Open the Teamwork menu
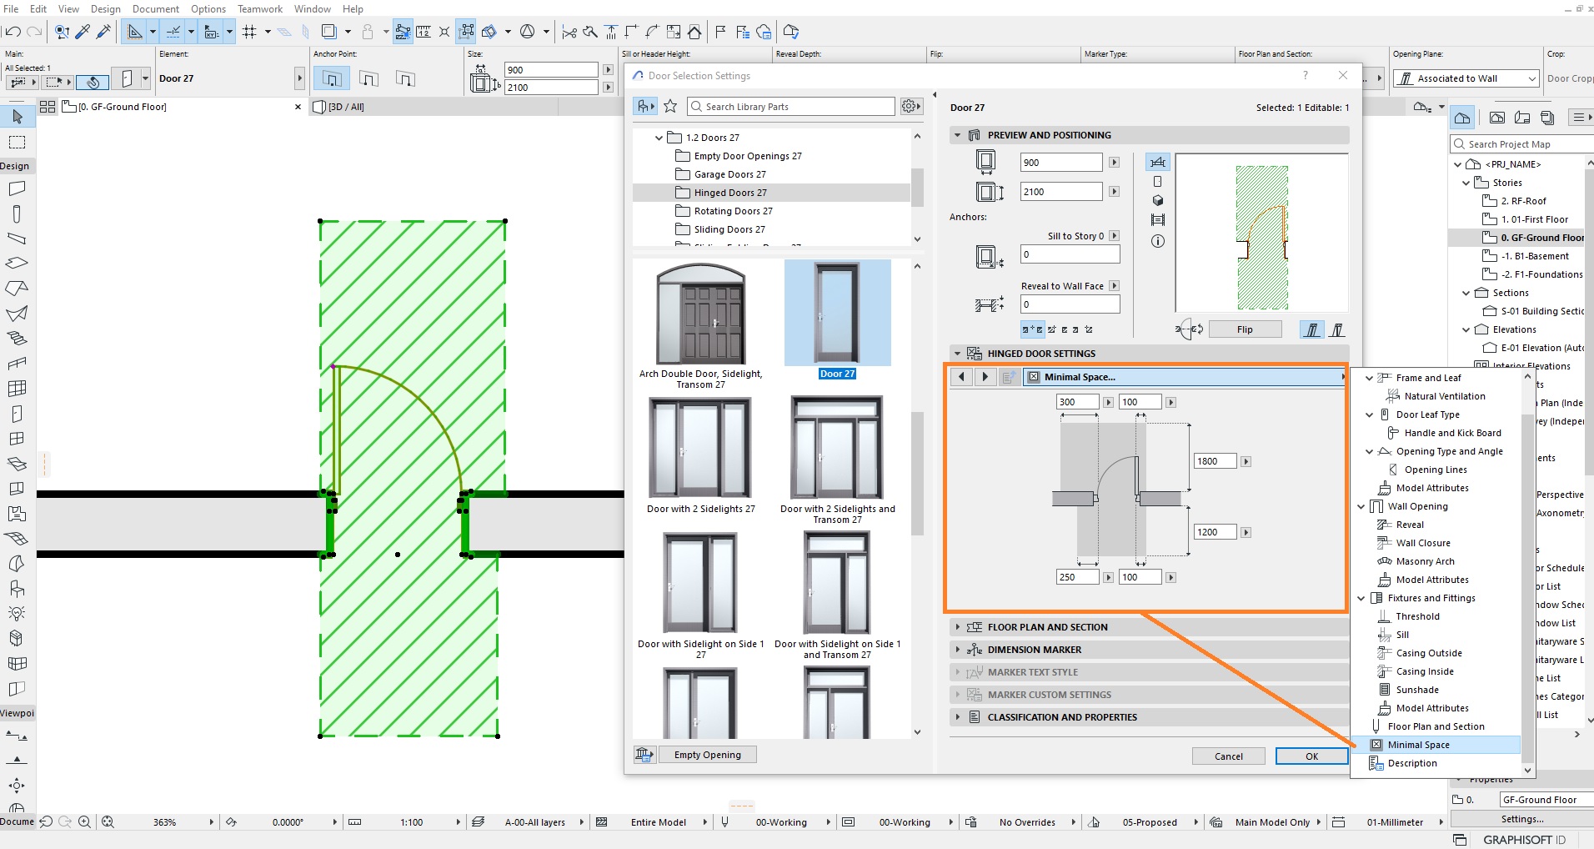The width and height of the screenshot is (1594, 849). click(x=260, y=8)
